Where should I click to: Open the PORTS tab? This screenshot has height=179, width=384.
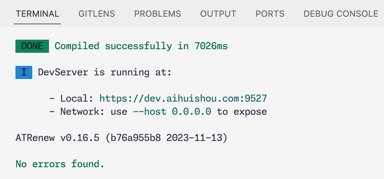click(x=270, y=14)
